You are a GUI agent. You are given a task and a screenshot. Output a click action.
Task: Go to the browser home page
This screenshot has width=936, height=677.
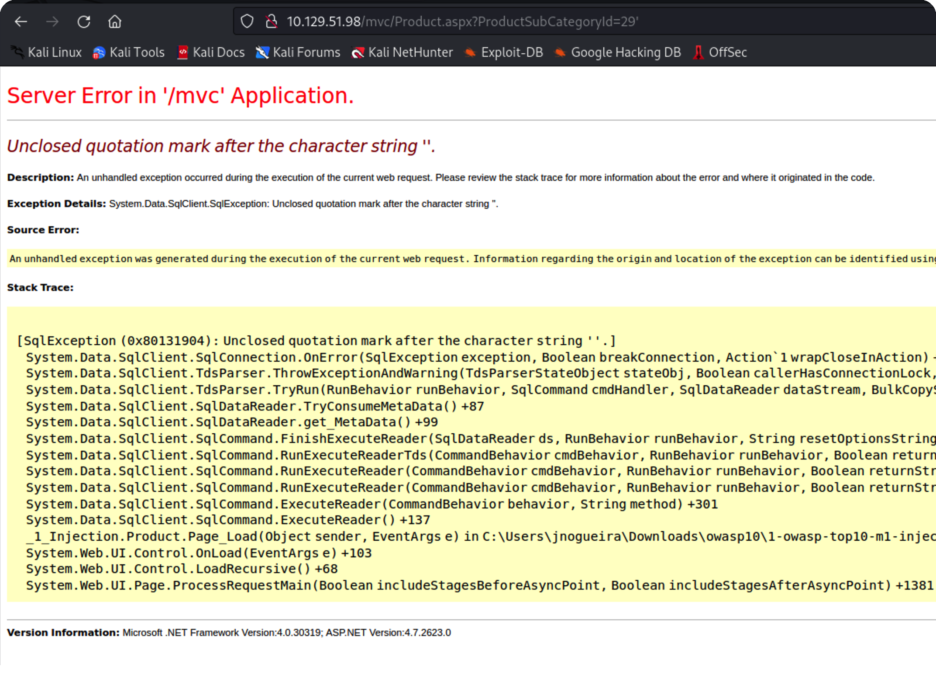pos(115,21)
